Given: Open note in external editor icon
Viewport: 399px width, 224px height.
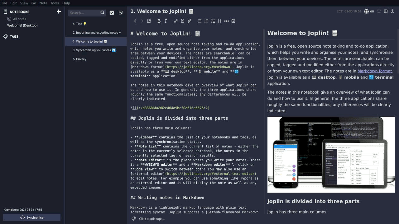Looking at the screenshot, I should click(x=149, y=21).
